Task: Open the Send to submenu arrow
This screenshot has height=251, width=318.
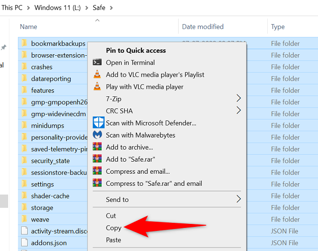Action: pos(238,199)
